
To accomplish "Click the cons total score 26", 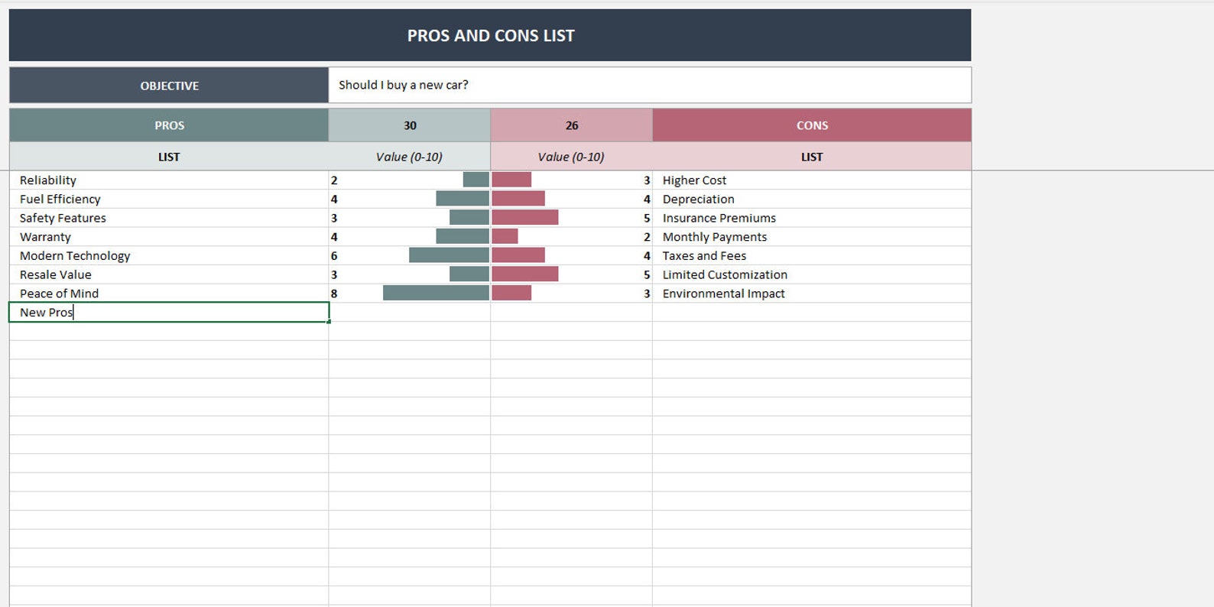I will [572, 125].
